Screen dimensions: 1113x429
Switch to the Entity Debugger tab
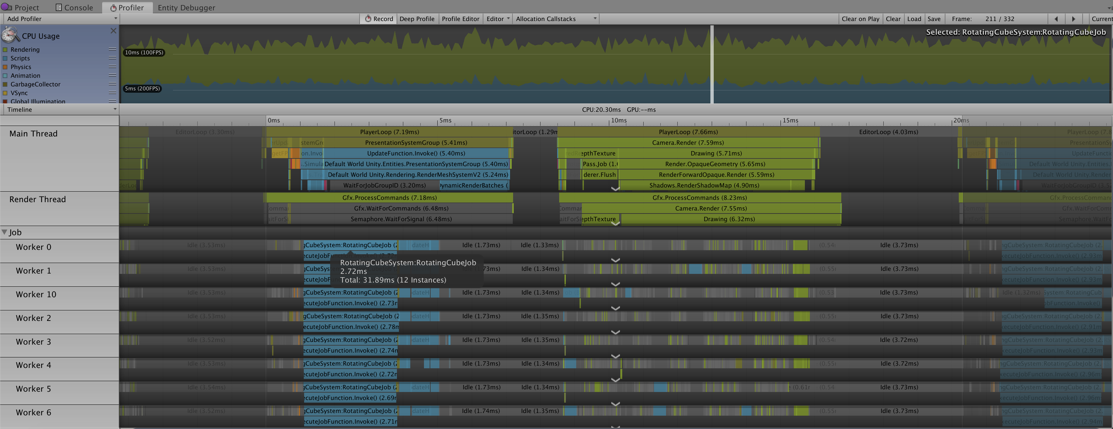point(186,7)
